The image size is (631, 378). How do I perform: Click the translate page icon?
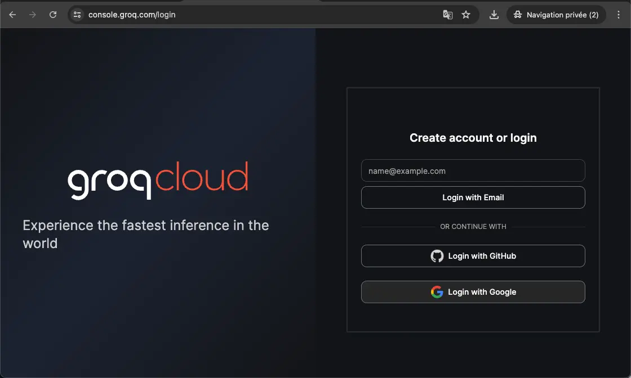(448, 15)
